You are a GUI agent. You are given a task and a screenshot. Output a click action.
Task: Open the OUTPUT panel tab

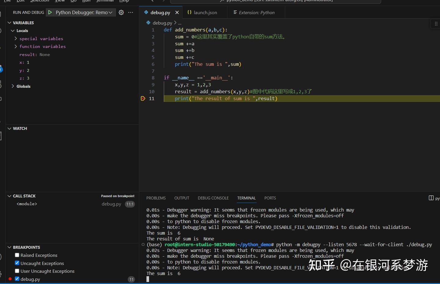(x=182, y=198)
